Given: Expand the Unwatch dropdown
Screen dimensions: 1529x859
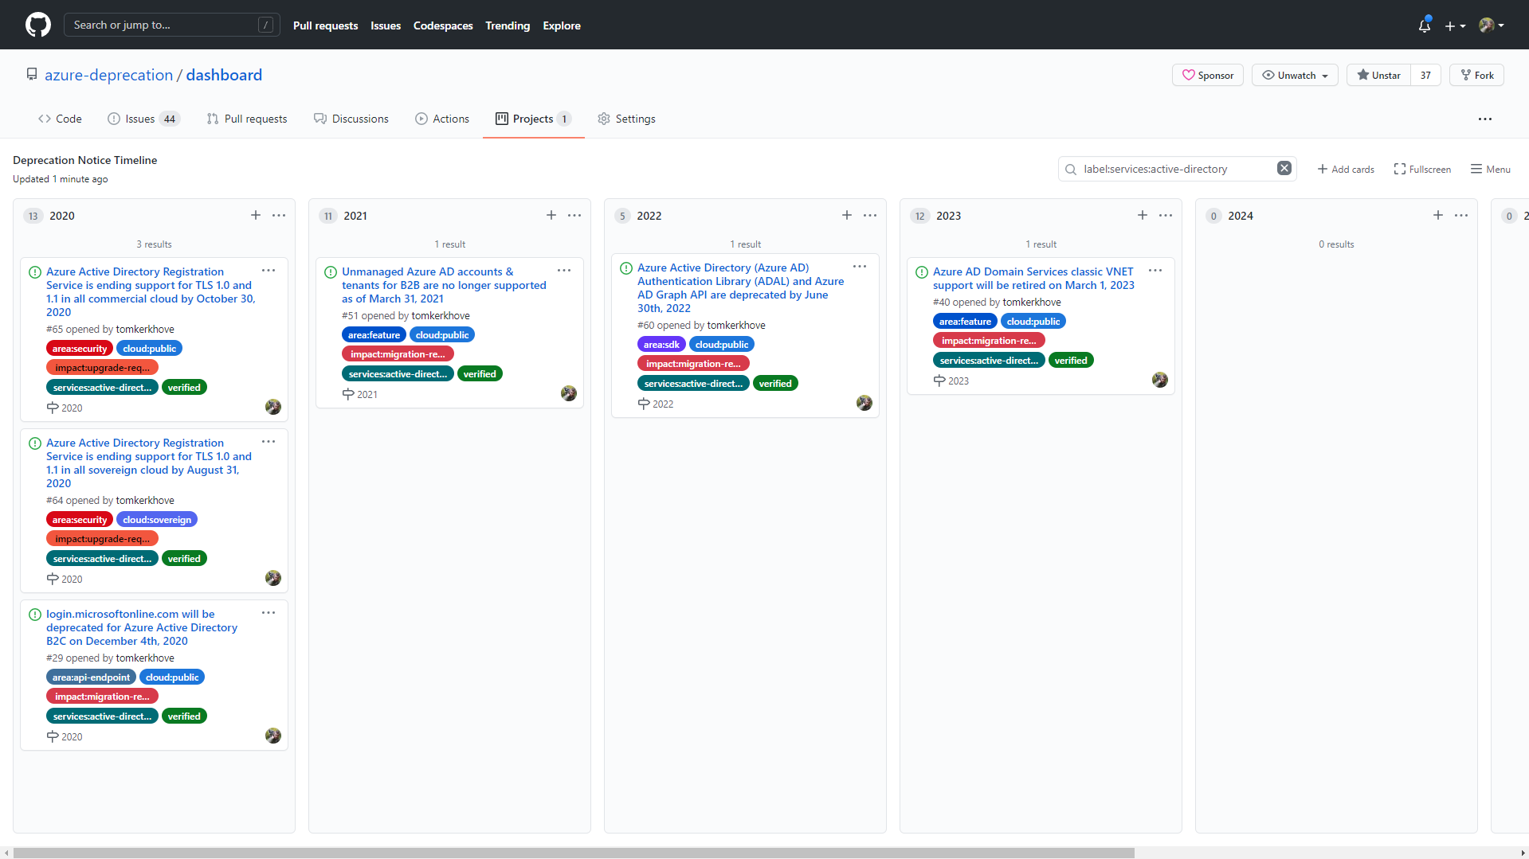Looking at the screenshot, I should (x=1295, y=75).
